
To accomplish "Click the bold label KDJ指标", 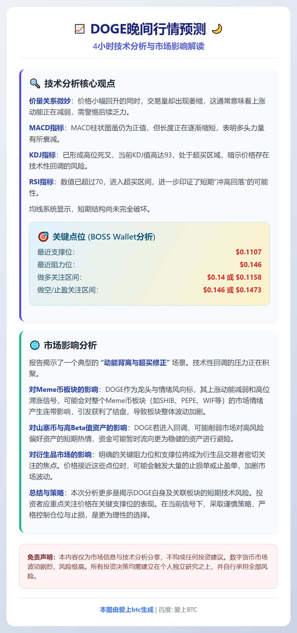I will click(x=42, y=155).
